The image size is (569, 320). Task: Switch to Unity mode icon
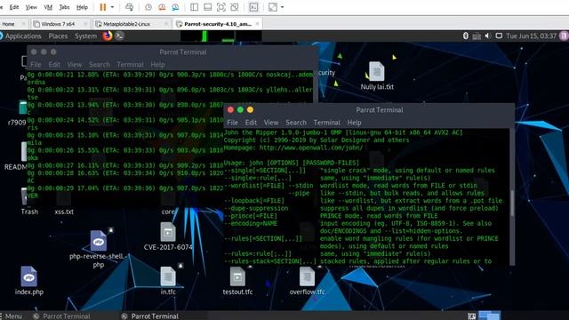pos(235,7)
